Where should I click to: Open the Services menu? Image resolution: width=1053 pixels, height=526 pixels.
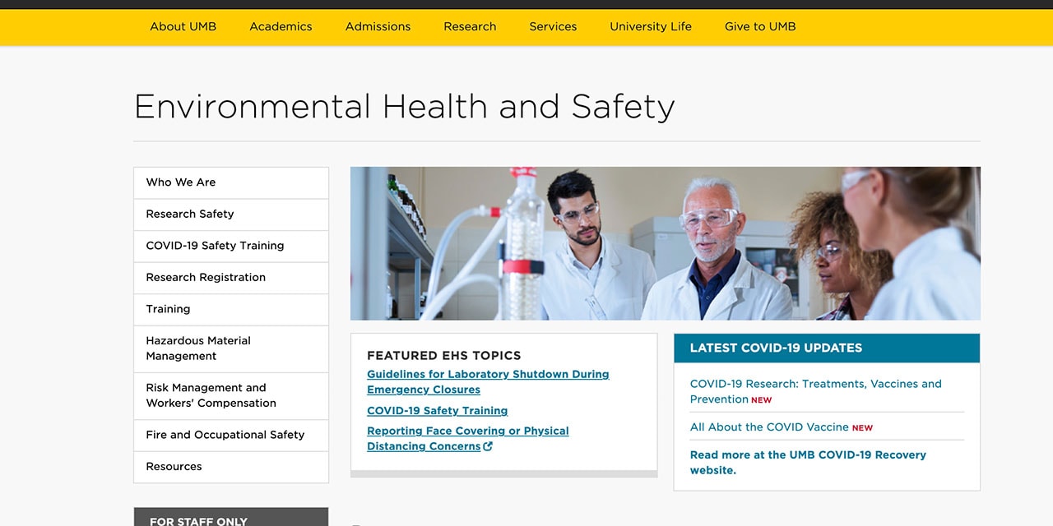[x=553, y=26]
